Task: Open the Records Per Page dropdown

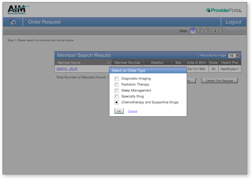Action: (234, 56)
